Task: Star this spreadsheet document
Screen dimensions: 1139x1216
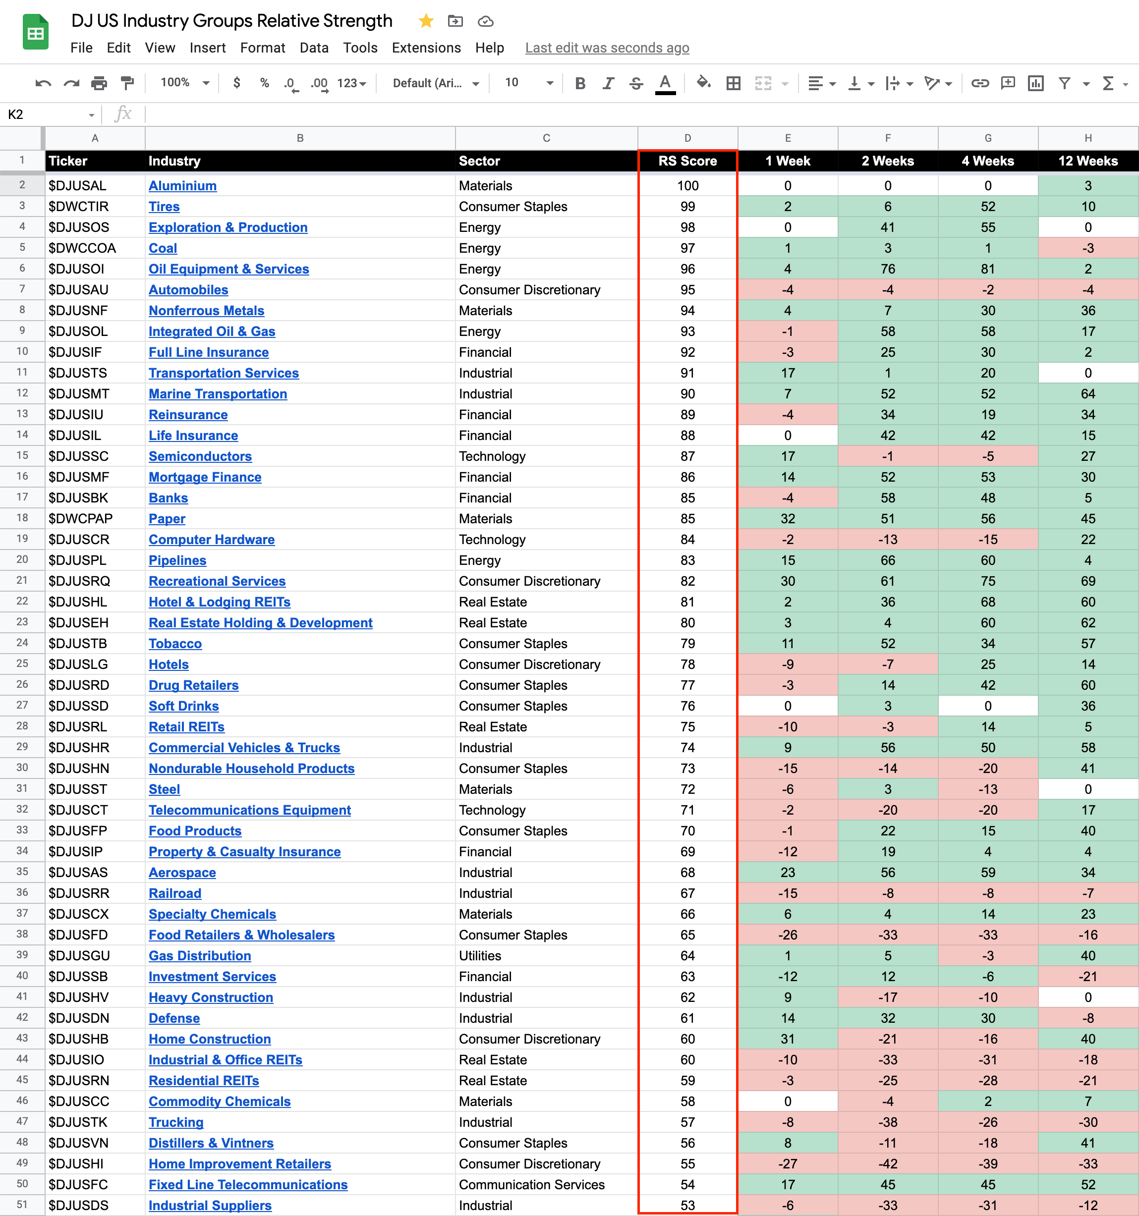Action: coord(426,21)
